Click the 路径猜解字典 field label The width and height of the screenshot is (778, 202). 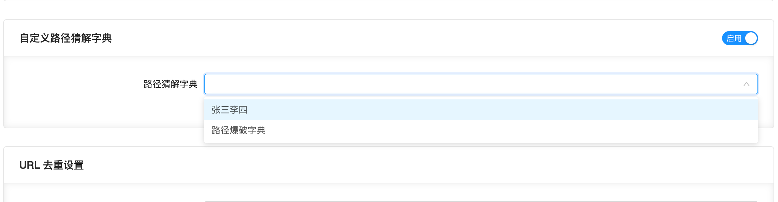click(170, 84)
